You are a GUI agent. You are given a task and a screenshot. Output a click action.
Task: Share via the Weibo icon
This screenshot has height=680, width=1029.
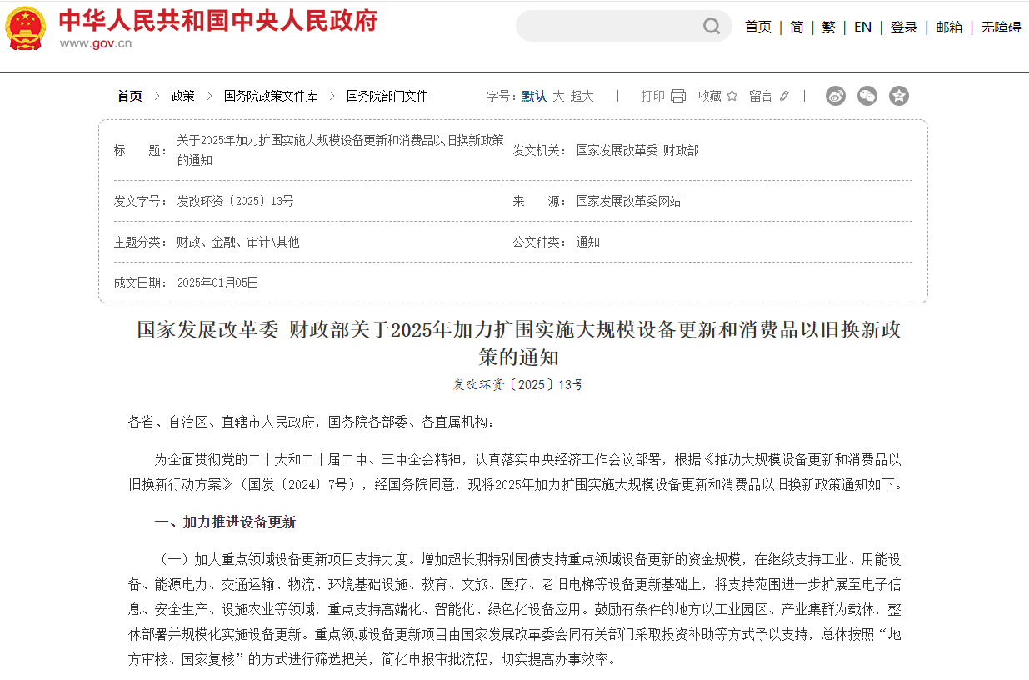pyautogui.click(x=836, y=96)
